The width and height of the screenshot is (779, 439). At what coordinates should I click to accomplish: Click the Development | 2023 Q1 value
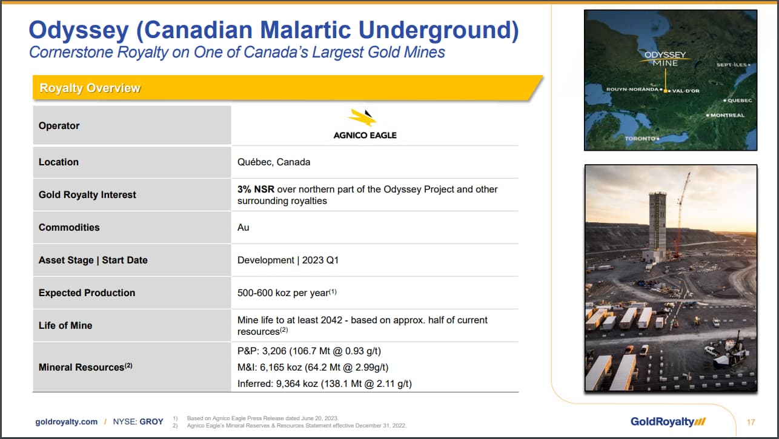[x=288, y=260]
